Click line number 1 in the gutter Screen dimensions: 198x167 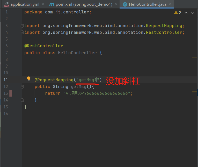(x=6, y=12)
